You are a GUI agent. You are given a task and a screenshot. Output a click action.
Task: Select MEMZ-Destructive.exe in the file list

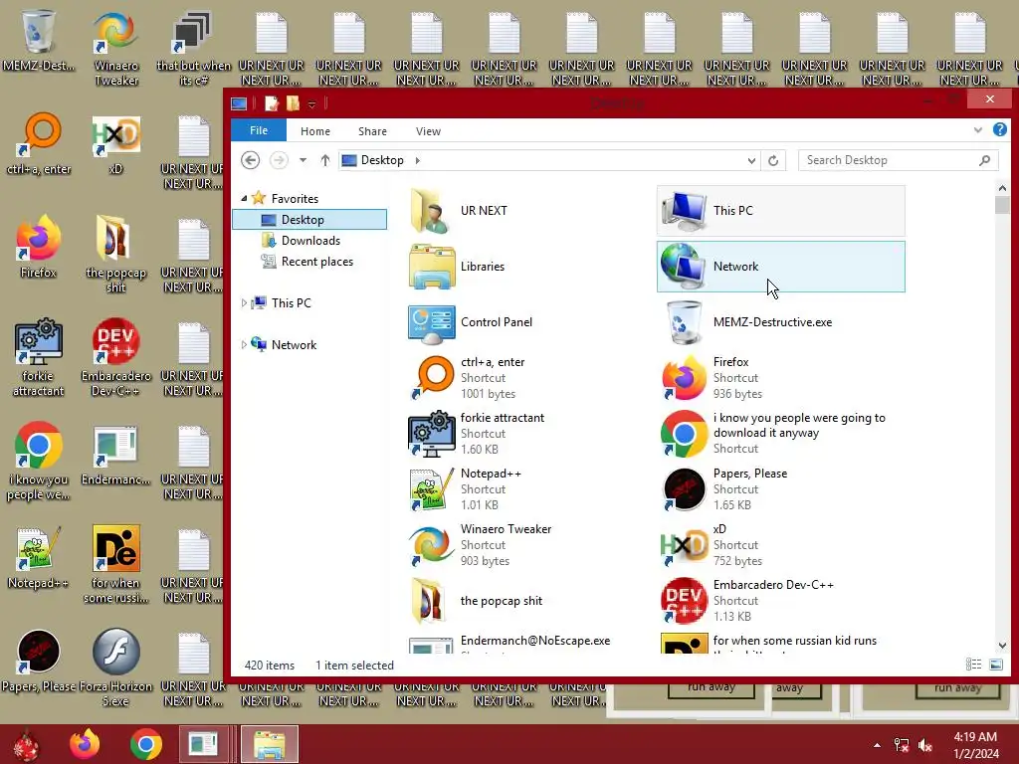(780, 322)
